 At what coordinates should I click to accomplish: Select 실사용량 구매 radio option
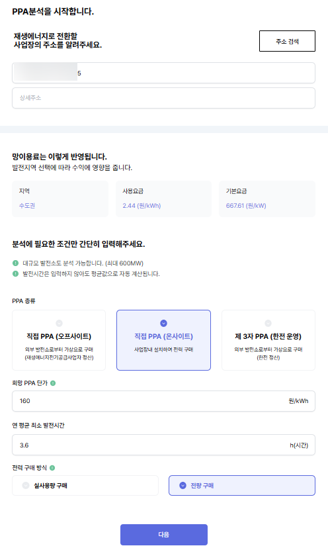85,485
